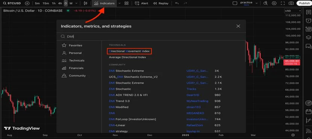Open the candlestick chart type icon
Image resolution: width=312 pixels, height=139 pixels.
tap(86, 3)
